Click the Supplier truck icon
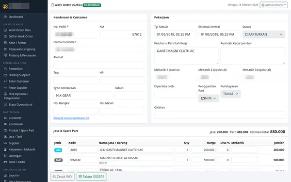291x182 pixels. [5, 143]
